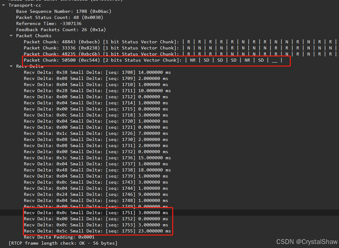
Task: Select the RTCP frame length check row
Action: pyautogui.click(x=63, y=243)
